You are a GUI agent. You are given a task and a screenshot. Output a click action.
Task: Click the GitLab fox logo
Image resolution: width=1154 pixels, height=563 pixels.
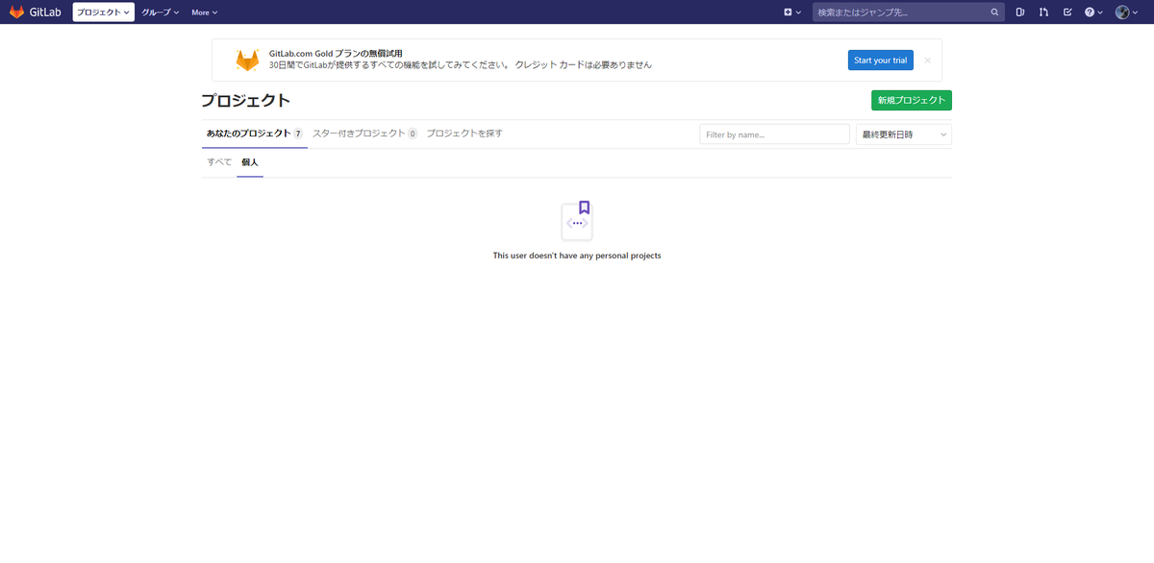pyautogui.click(x=16, y=12)
